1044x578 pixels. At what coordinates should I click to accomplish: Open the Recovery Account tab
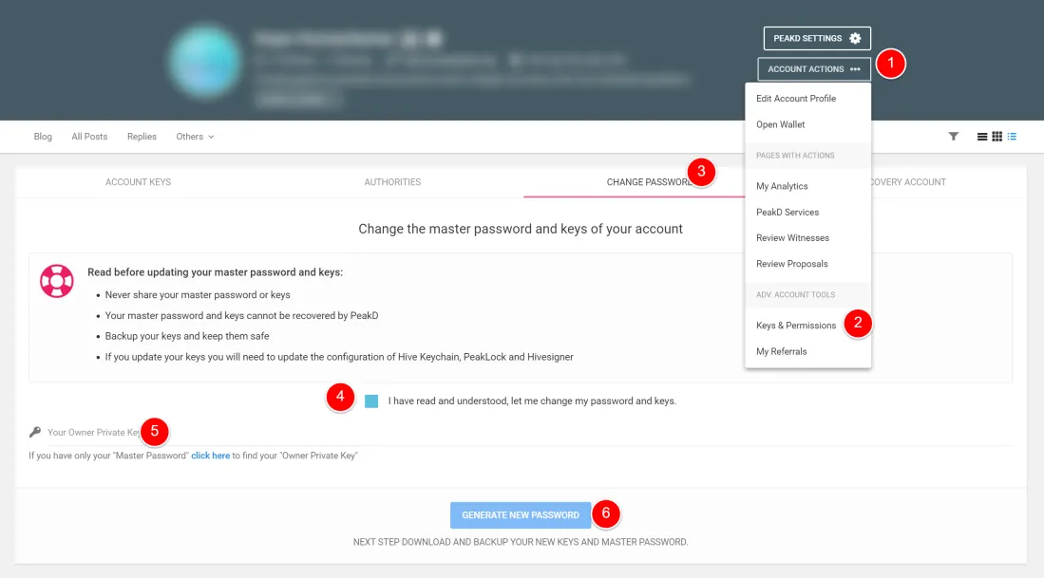(907, 182)
